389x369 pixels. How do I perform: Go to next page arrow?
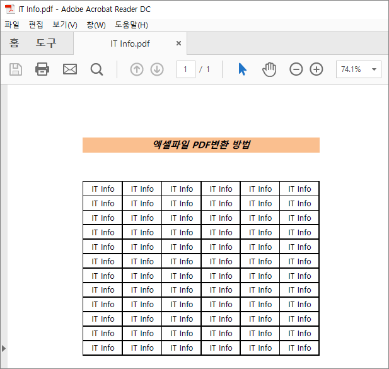[157, 69]
